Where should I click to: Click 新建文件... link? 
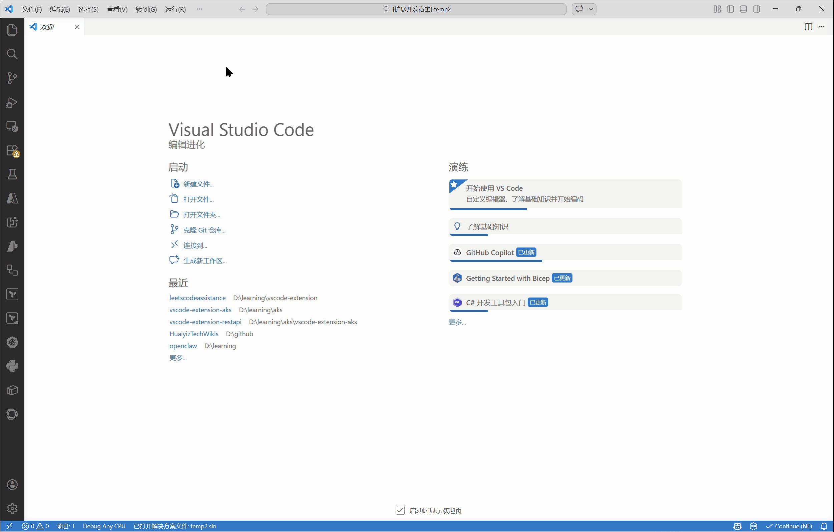pyautogui.click(x=198, y=184)
